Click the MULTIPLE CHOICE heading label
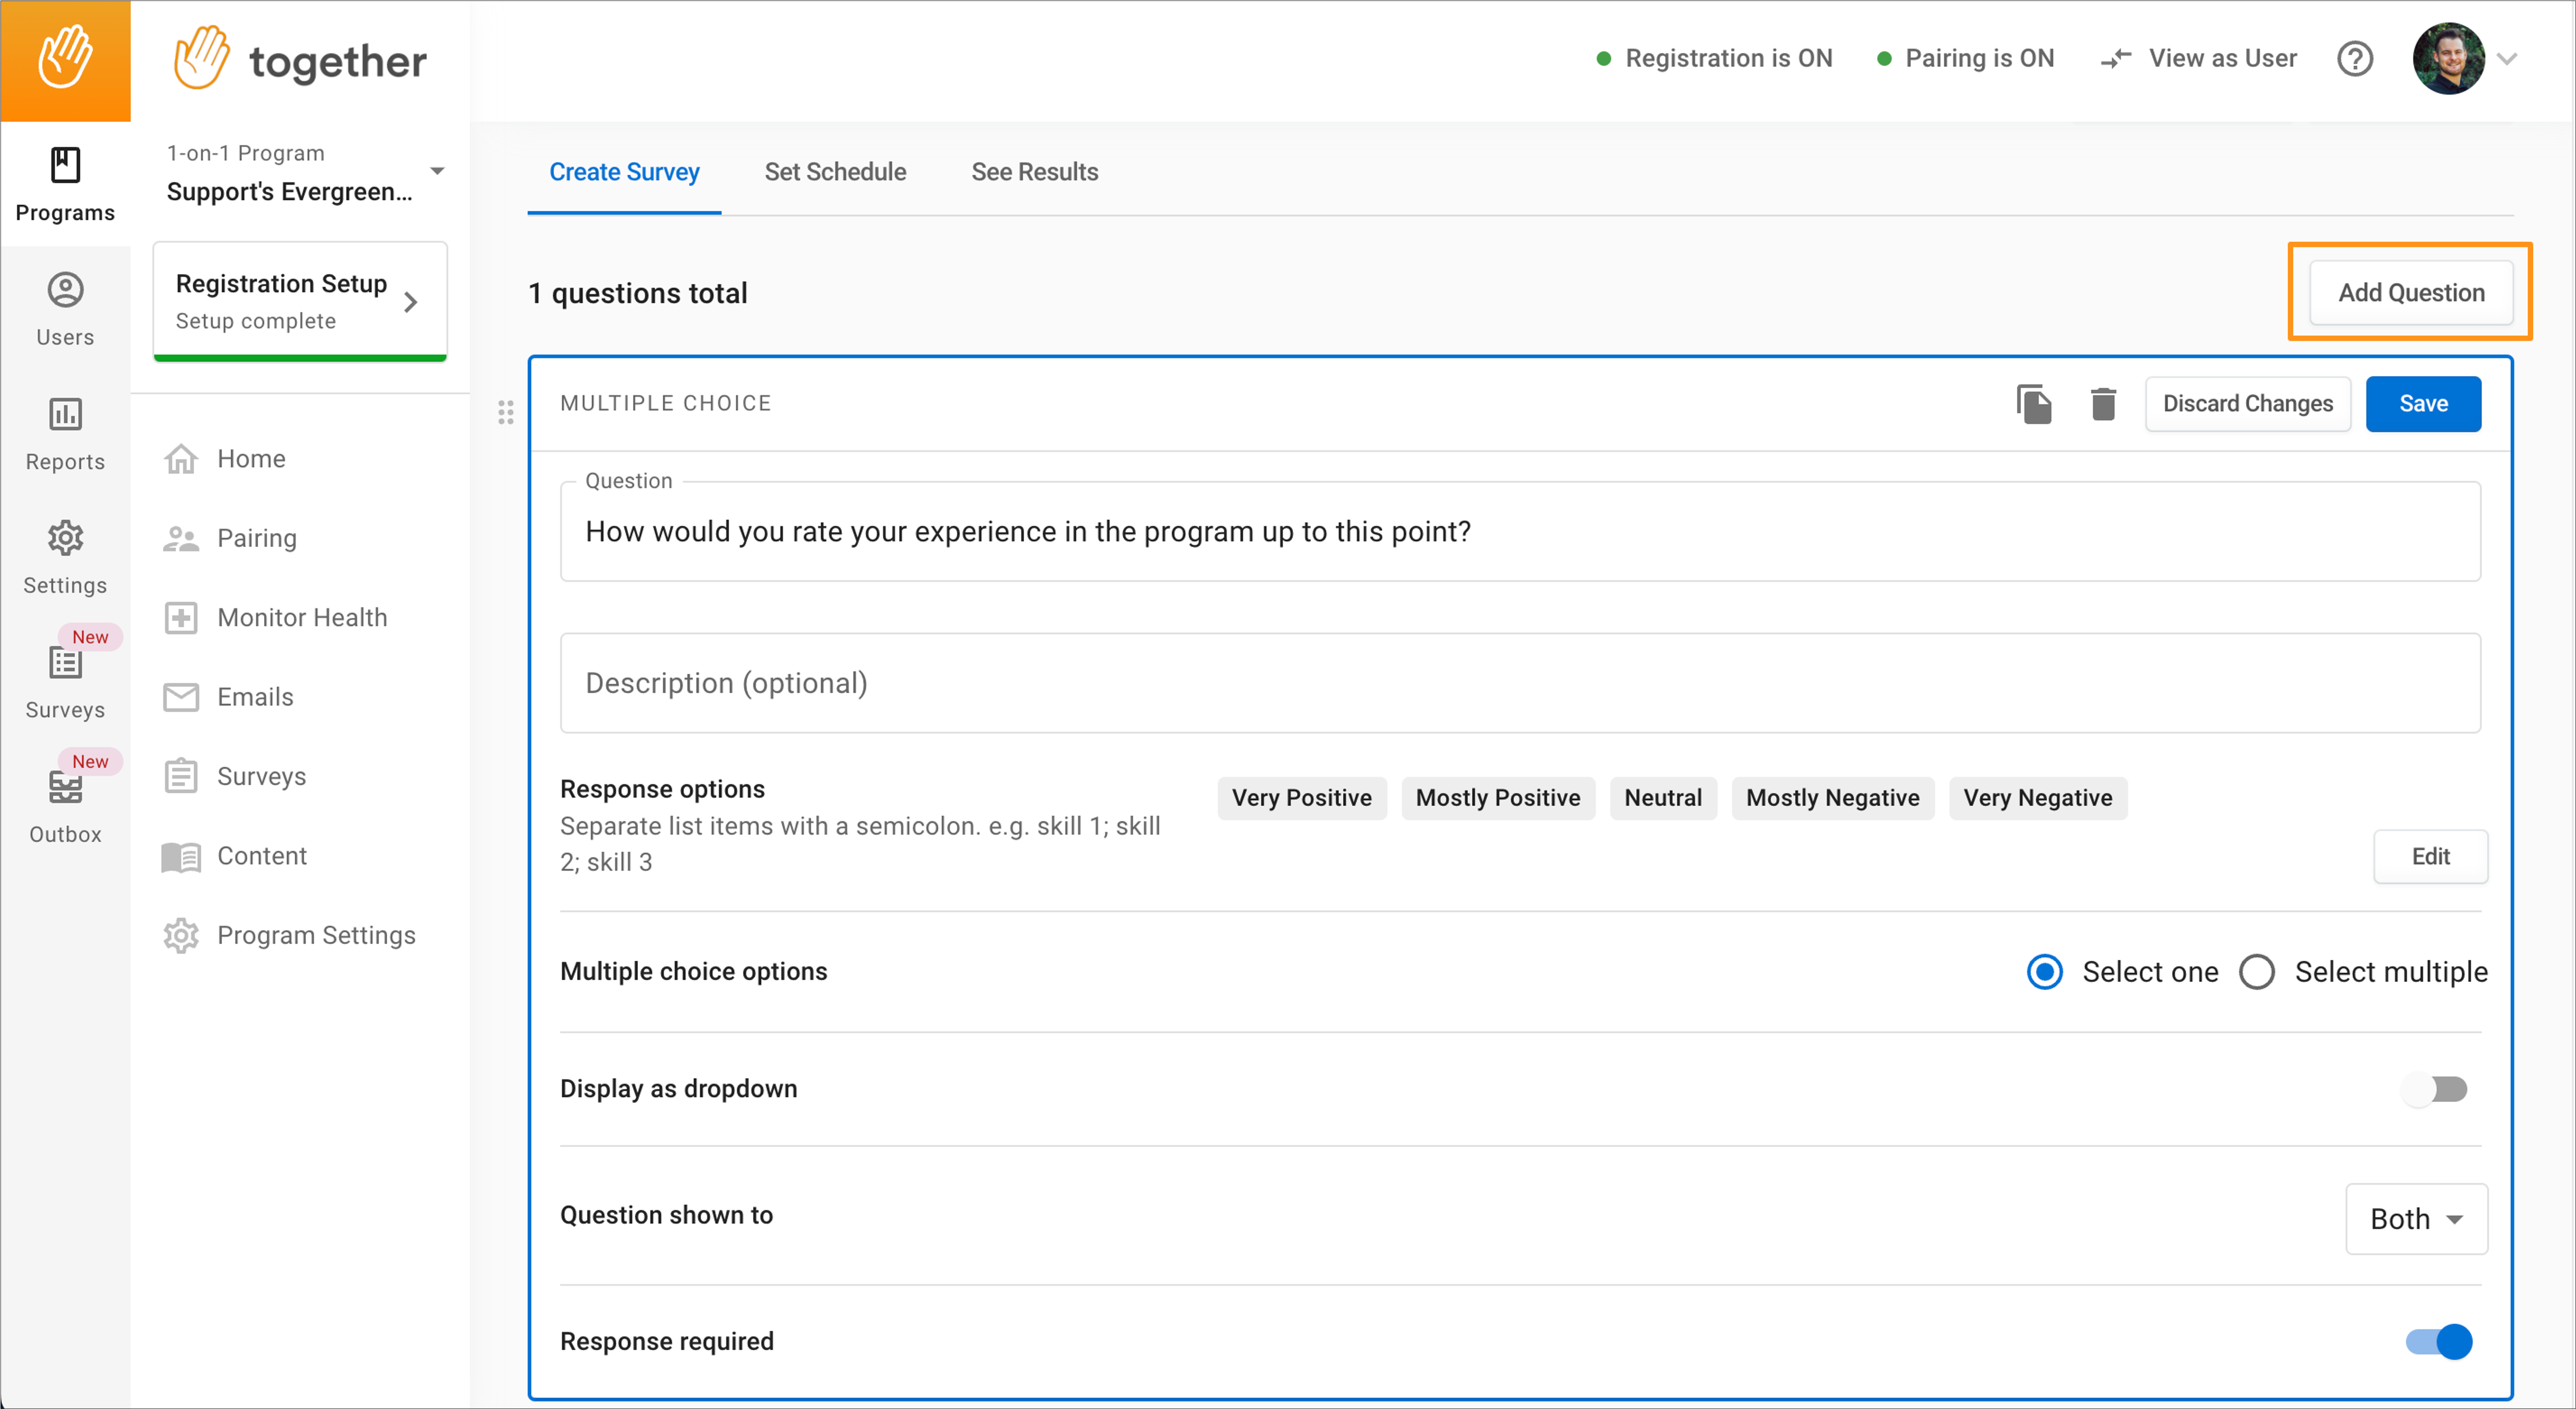Viewport: 2576px width, 1409px height. [666, 403]
